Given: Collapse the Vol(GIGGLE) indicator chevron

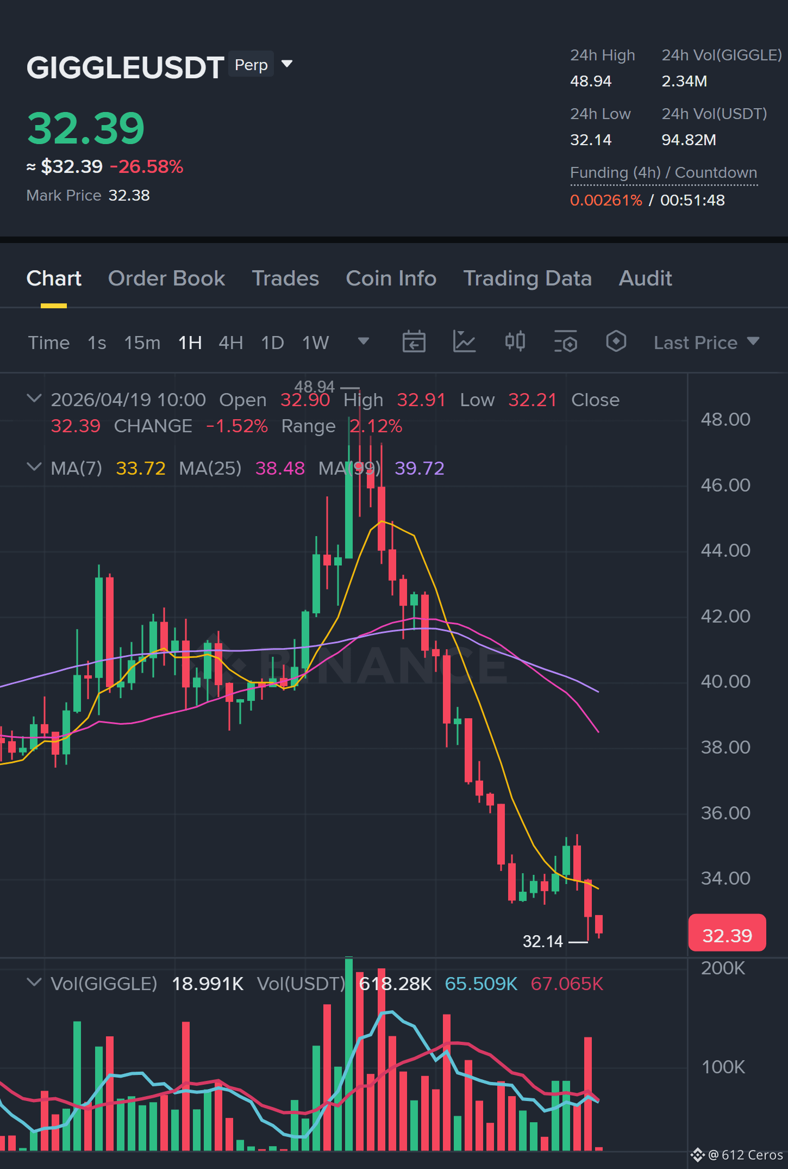Looking at the screenshot, I should point(34,983).
